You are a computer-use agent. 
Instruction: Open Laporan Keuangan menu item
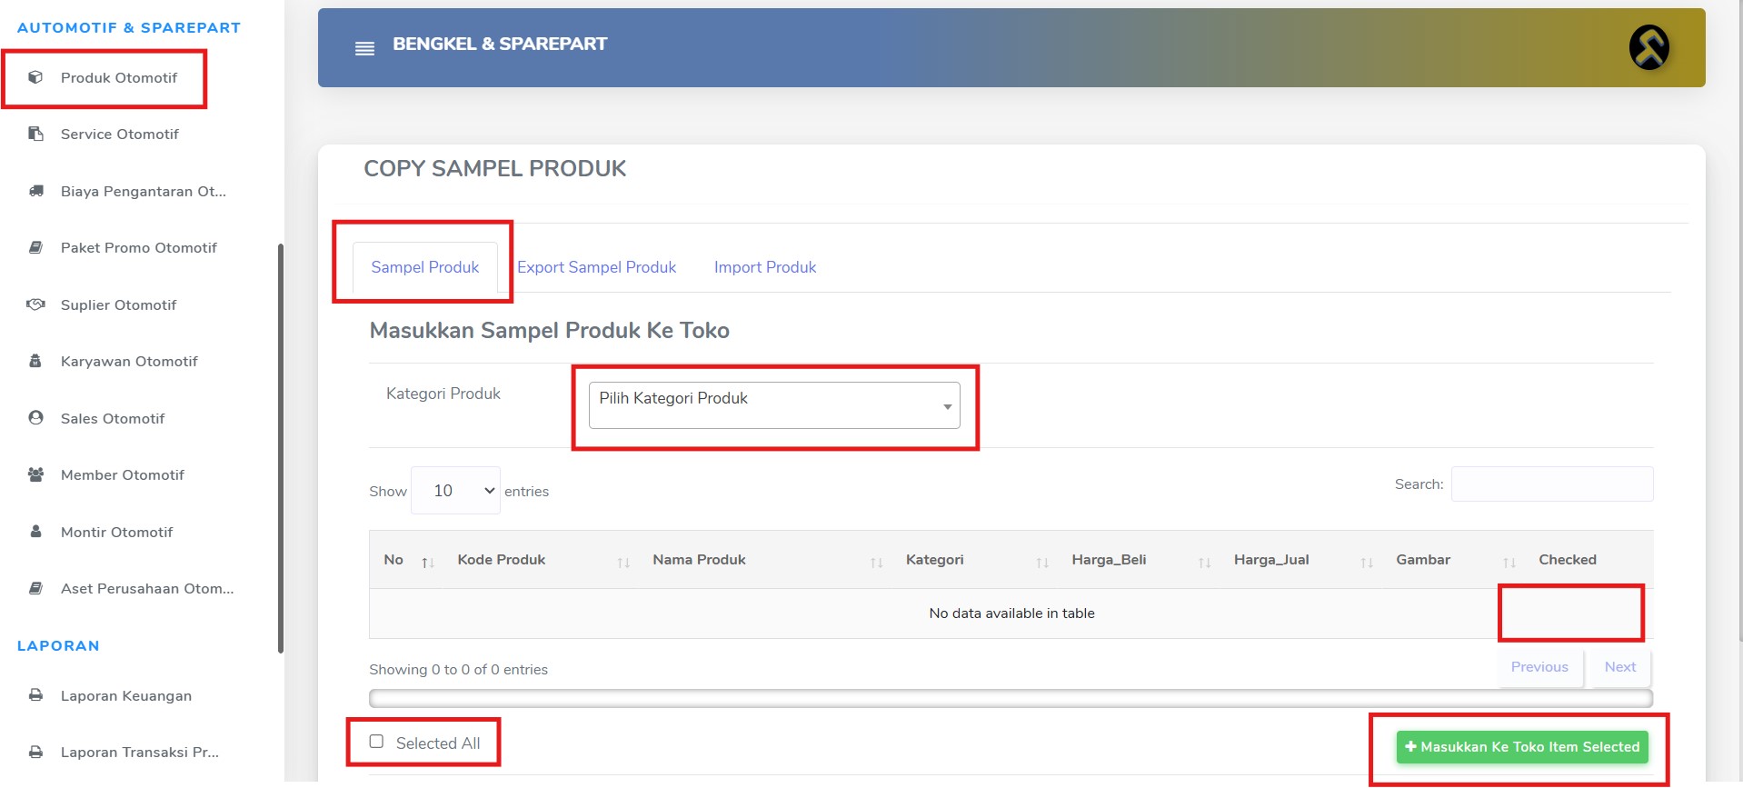coord(125,695)
